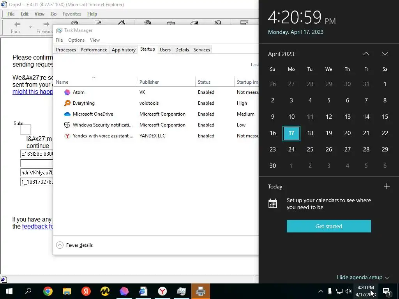Switch to Services tab
The image size is (399, 299).
(202, 50)
